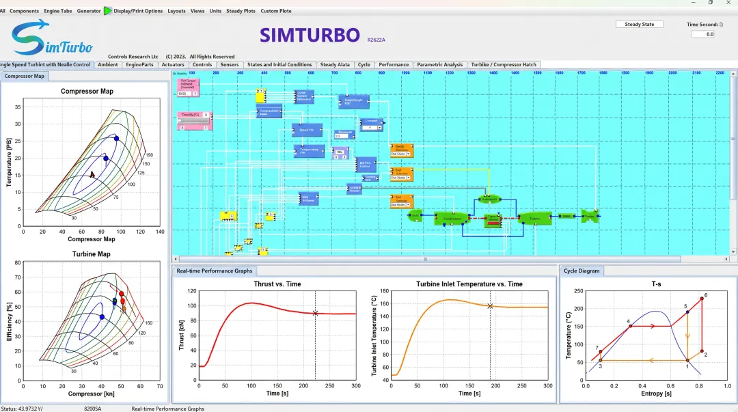Viewport: 738px width, 412px height.
Task: Select the blue DBN block near the bottom
Action: 309,199
